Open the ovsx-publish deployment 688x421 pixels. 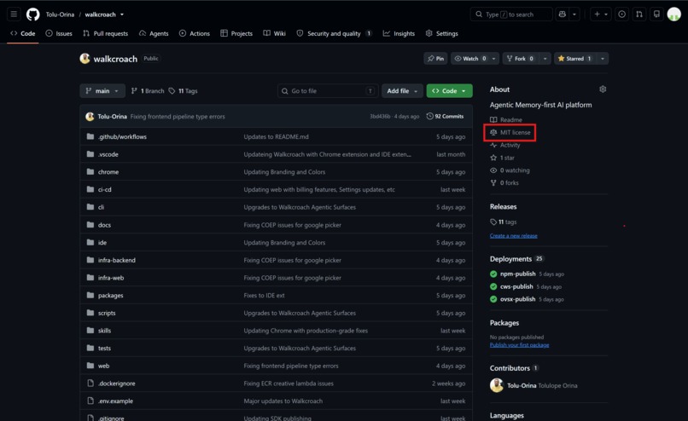click(518, 299)
